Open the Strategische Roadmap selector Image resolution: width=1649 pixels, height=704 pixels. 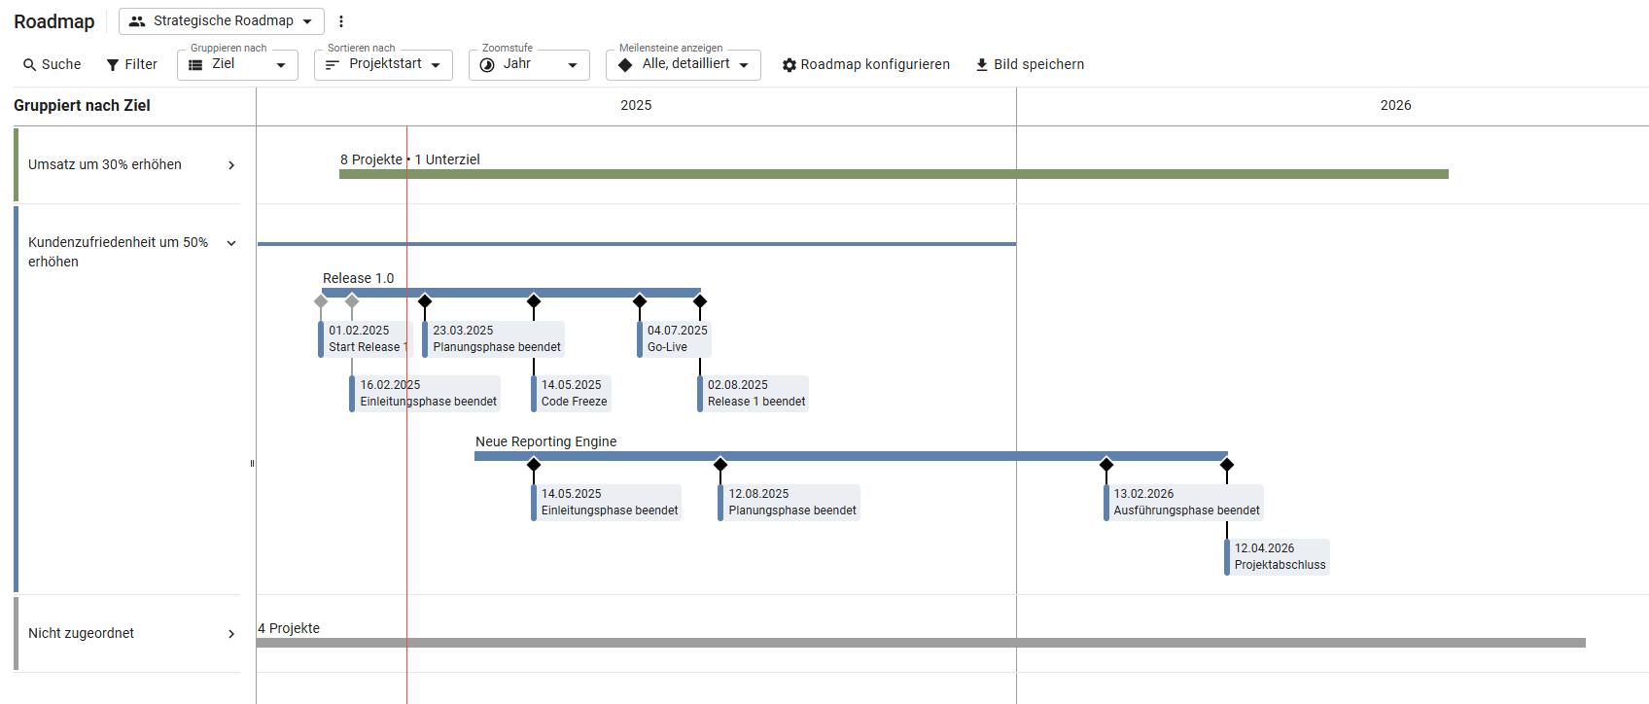pos(222,21)
